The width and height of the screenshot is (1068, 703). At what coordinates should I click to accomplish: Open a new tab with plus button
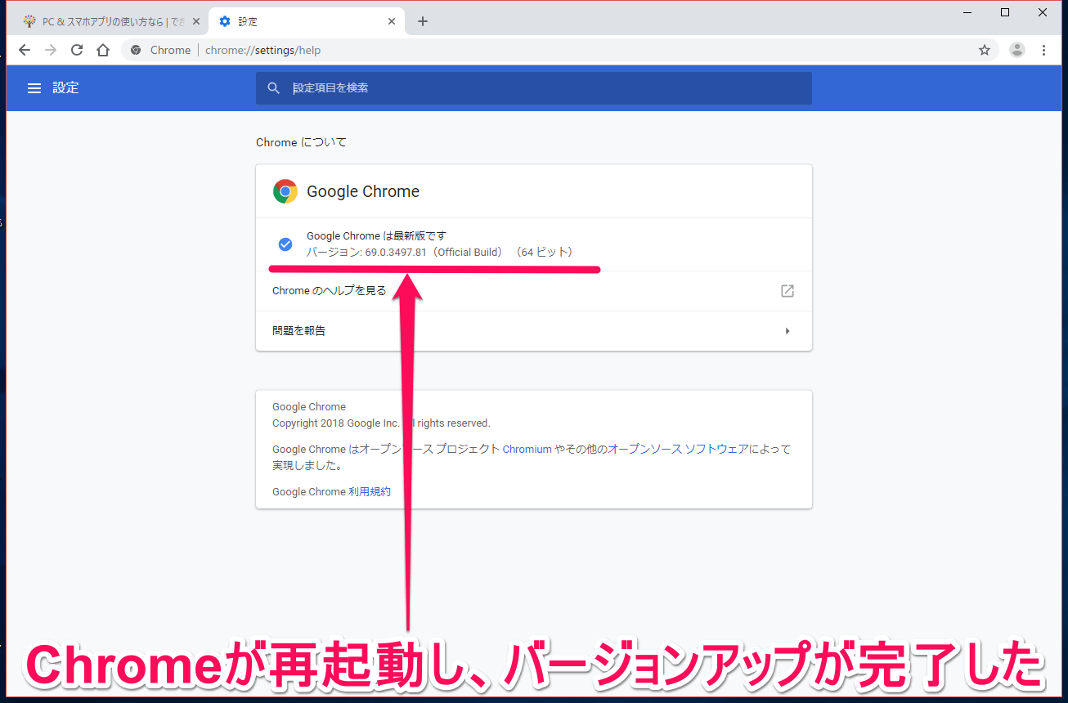tap(423, 21)
